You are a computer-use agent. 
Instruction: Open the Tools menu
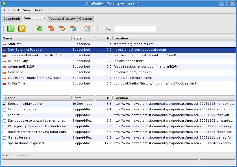38,10
